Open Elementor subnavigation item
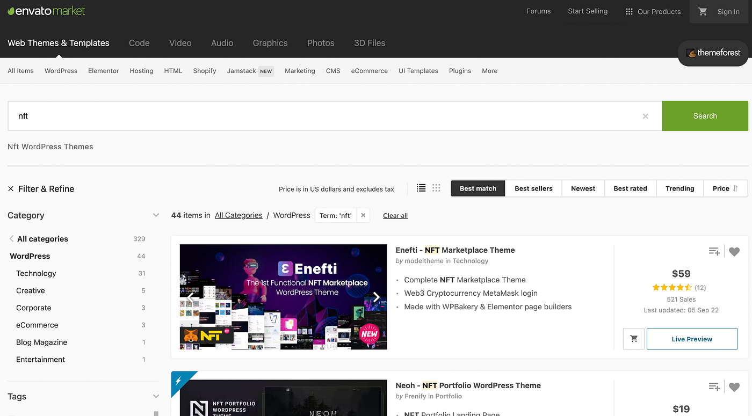Image resolution: width=752 pixels, height=416 pixels. [104, 71]
